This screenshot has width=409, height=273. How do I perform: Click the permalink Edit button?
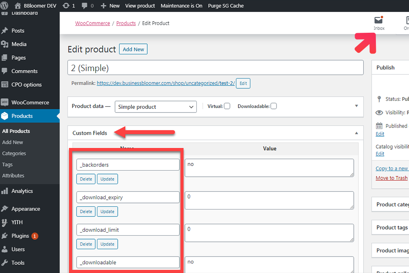(243, 83)
